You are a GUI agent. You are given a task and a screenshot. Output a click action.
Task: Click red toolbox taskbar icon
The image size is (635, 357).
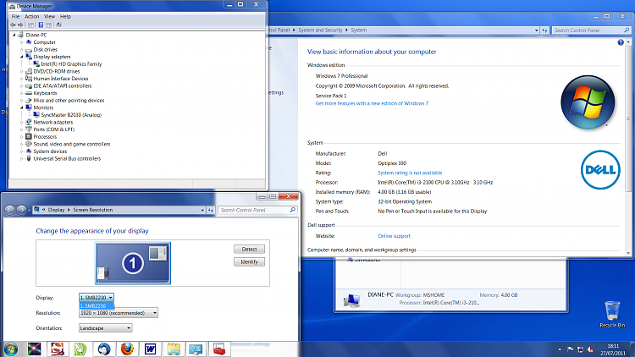coord(219,349)
